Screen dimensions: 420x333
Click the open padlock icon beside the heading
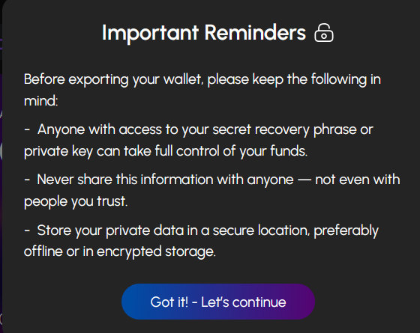click(324, 33)
